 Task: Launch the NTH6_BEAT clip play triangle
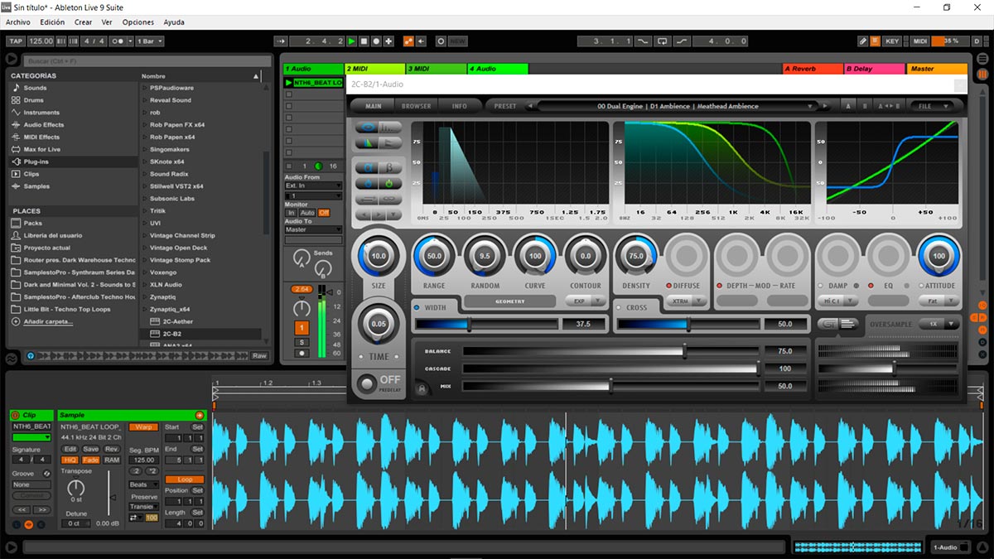[288, 83]
